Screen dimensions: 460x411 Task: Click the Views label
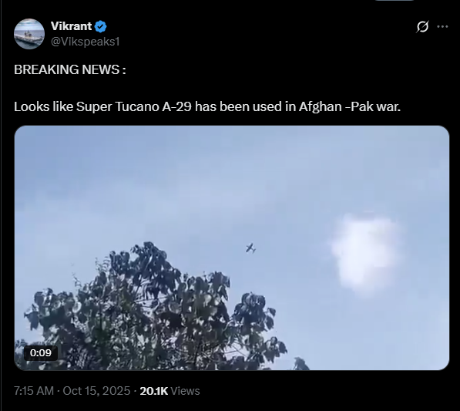[185, 391]
